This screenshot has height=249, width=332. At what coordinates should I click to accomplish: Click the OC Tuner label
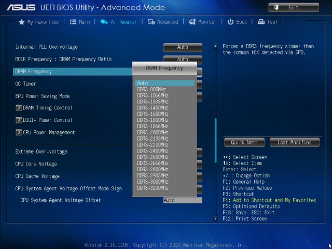coord(25,84)
